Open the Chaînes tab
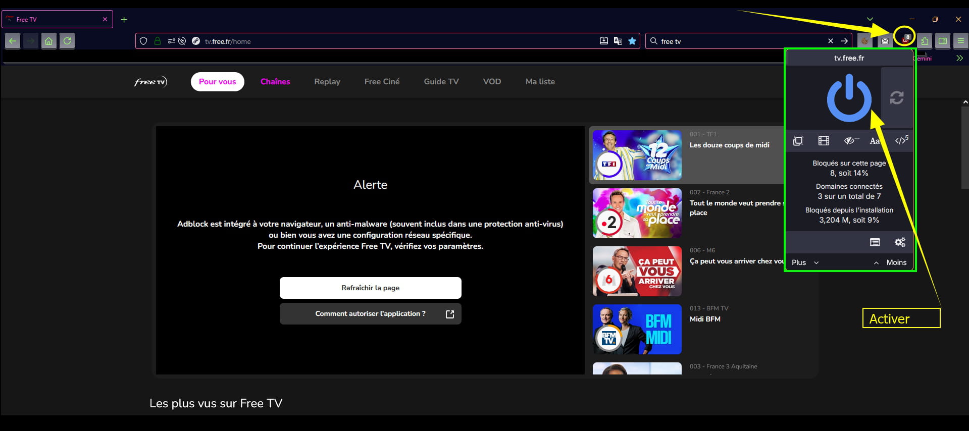 (275, 82)
